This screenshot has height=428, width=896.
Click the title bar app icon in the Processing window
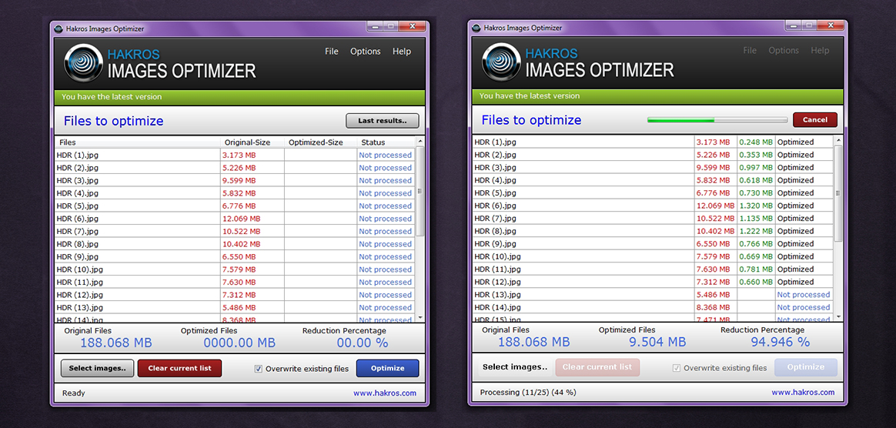pos(476,28)
